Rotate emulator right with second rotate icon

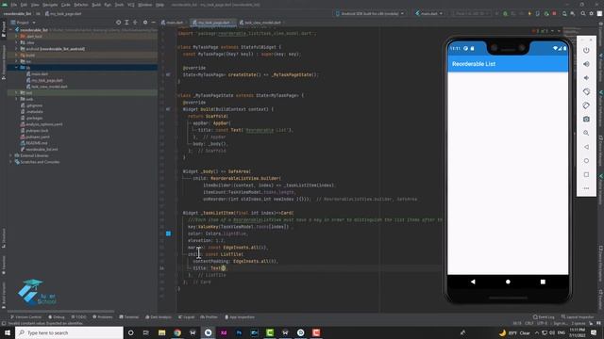[x=586, y=105]
